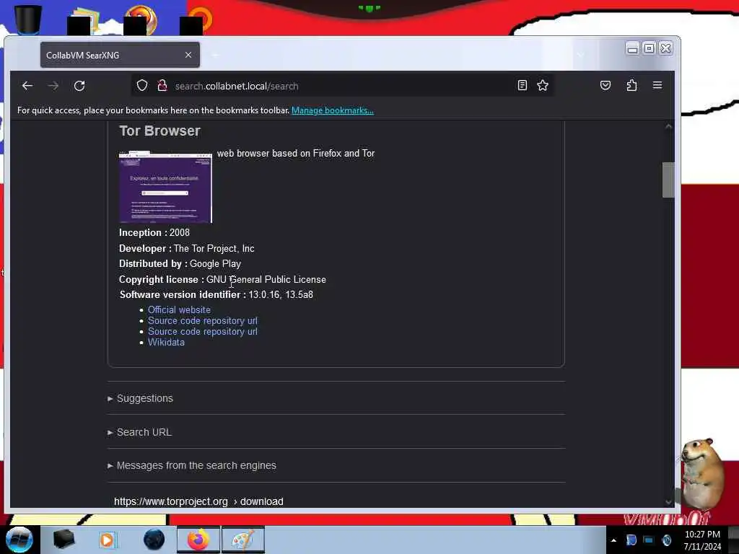739x554 pixels.
Task: Expand the Suggestions section
Action: [141, 398]
